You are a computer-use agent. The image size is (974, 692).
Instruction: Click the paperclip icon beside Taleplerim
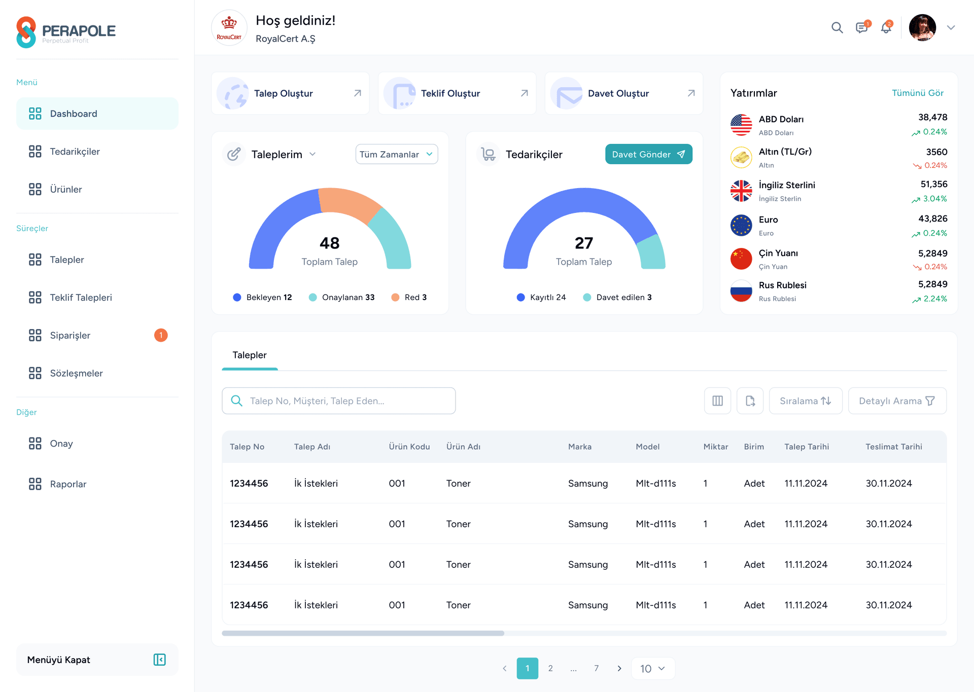coord(234,154)
